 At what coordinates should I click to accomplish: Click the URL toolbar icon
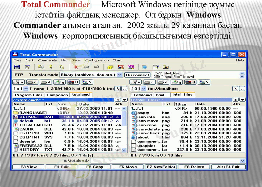coord(131,67)
